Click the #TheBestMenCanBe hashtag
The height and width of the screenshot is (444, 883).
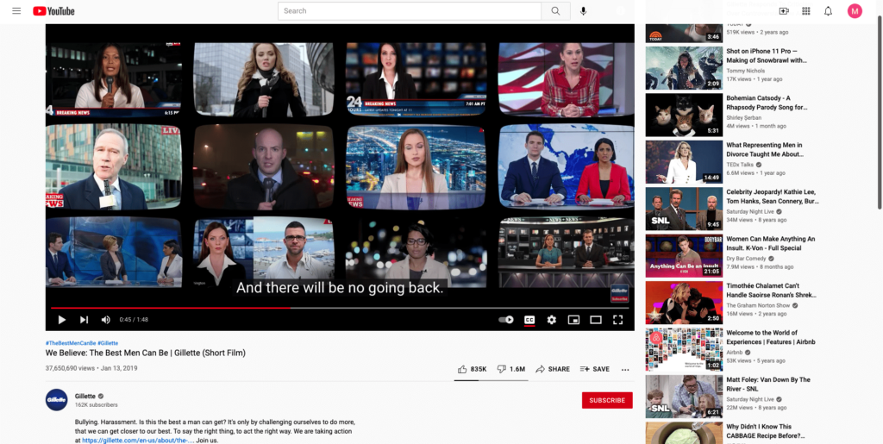click(71, 343)
